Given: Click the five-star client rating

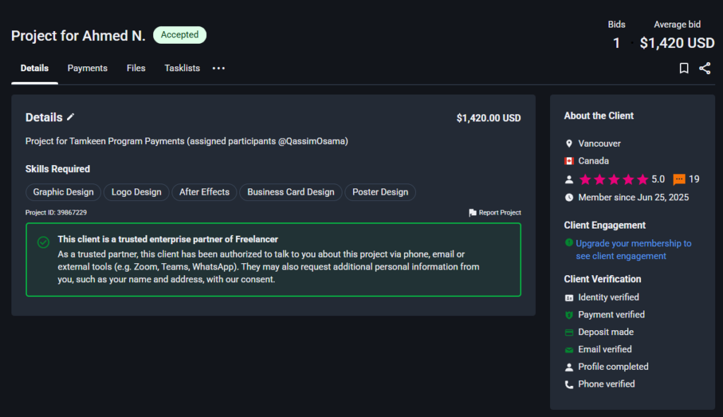Looking at the screenshot, I should coord(613,179).
